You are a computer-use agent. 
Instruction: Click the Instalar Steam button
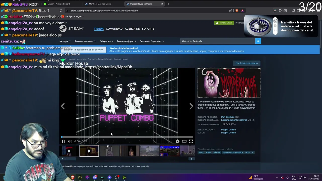(224, 23)
